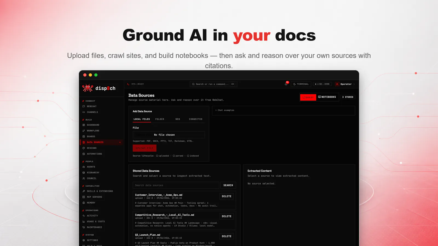
Task: Open Settings via its gear icon
Action: 84,240
